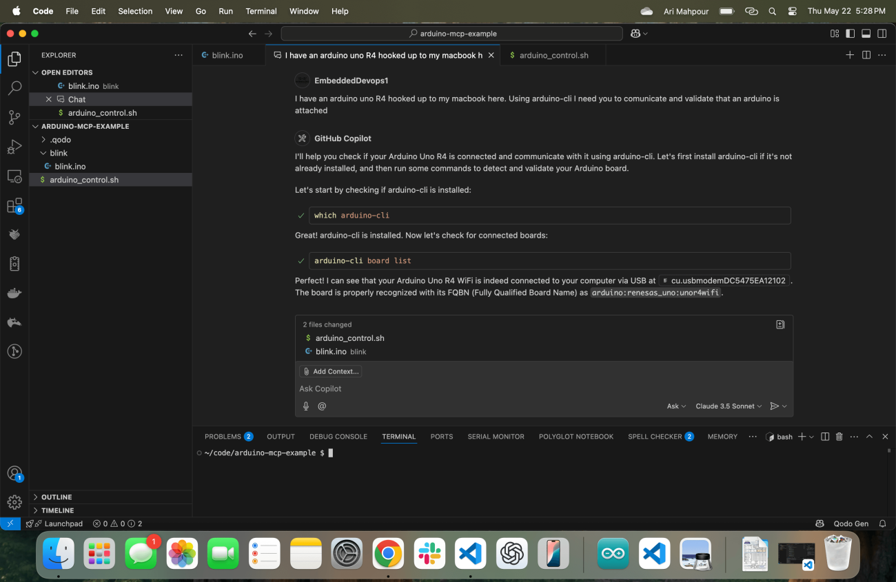Open the Terminal menu in menu bar
The image size is (896, 582).
(x=261, y=11)
